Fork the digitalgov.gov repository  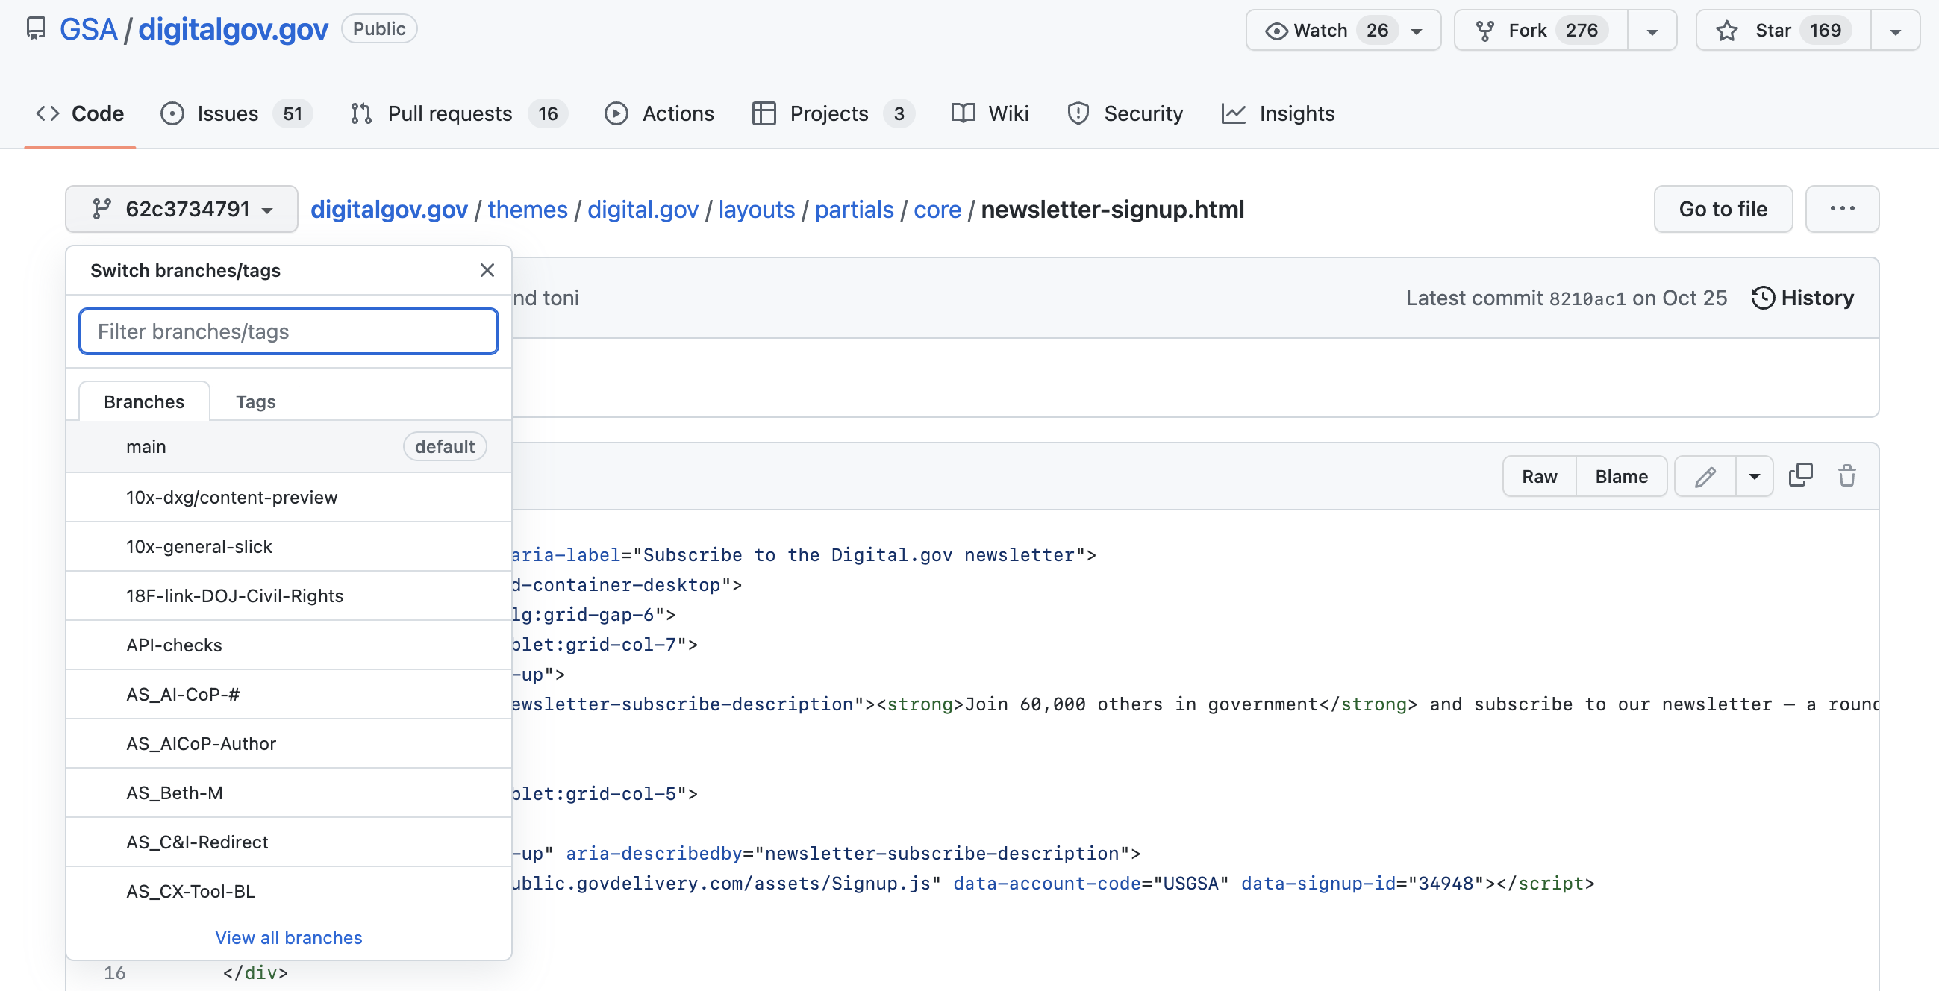coord(1540,30)
